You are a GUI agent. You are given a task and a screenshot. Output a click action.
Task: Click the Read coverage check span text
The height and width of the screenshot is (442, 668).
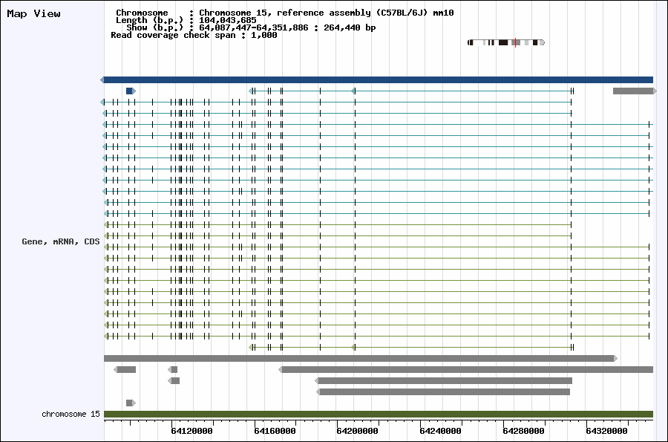pos(194,35)
